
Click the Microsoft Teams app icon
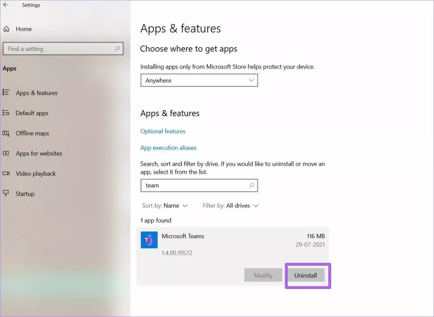pyautogui.click(x=149, y=240)
